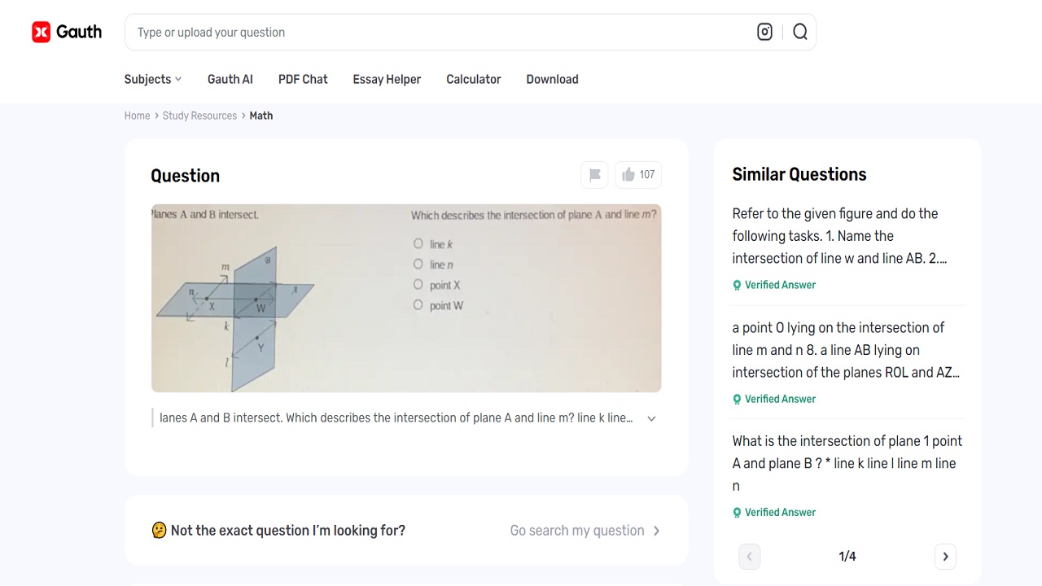
Task: Click 'Go search my question'
Action: coord(576,530)
